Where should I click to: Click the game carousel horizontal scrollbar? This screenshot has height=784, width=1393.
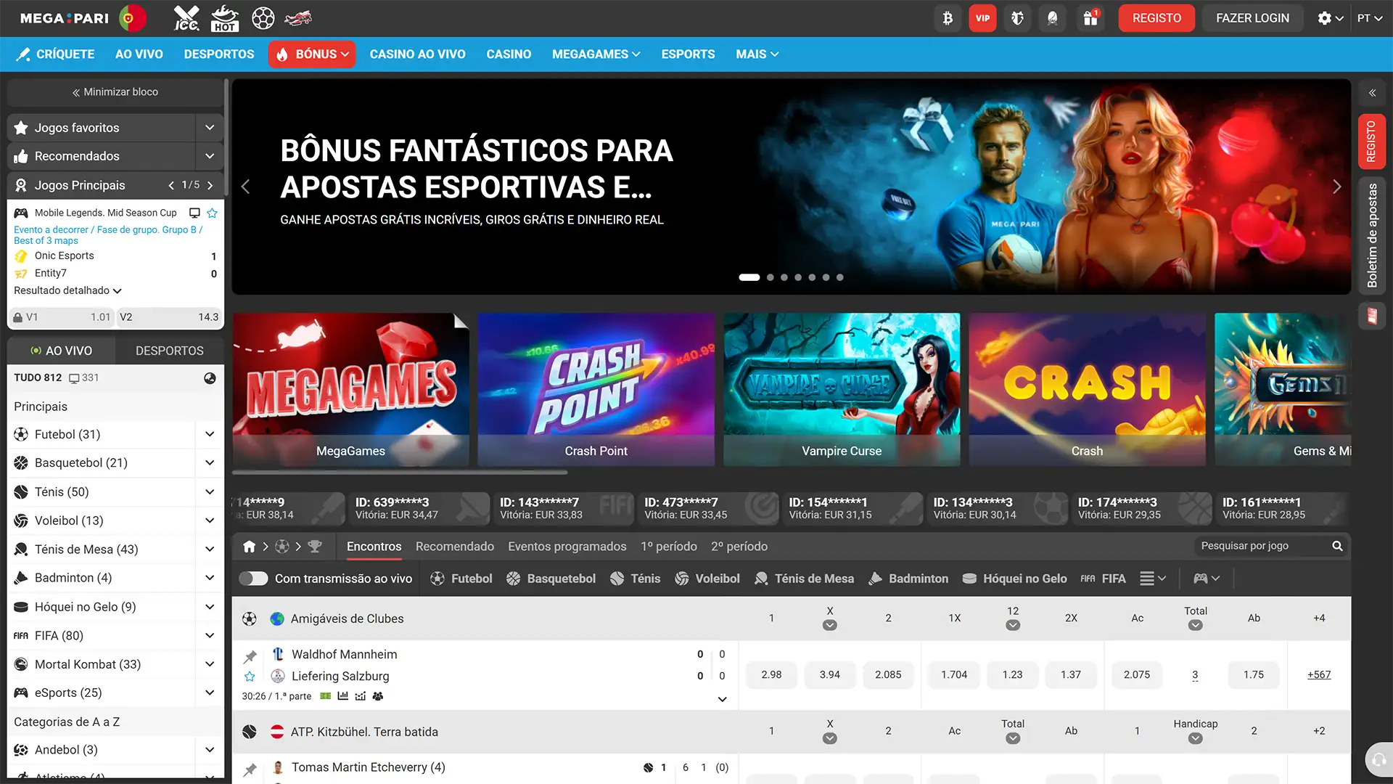(400, 473)
